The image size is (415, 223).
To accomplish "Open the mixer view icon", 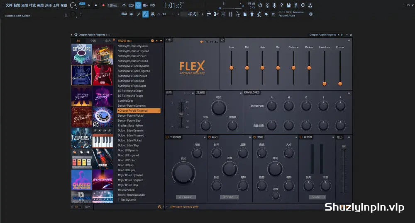I will coord(230,14).
